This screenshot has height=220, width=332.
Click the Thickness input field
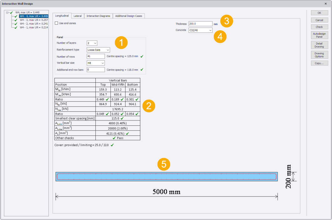(x=200, y=24)
